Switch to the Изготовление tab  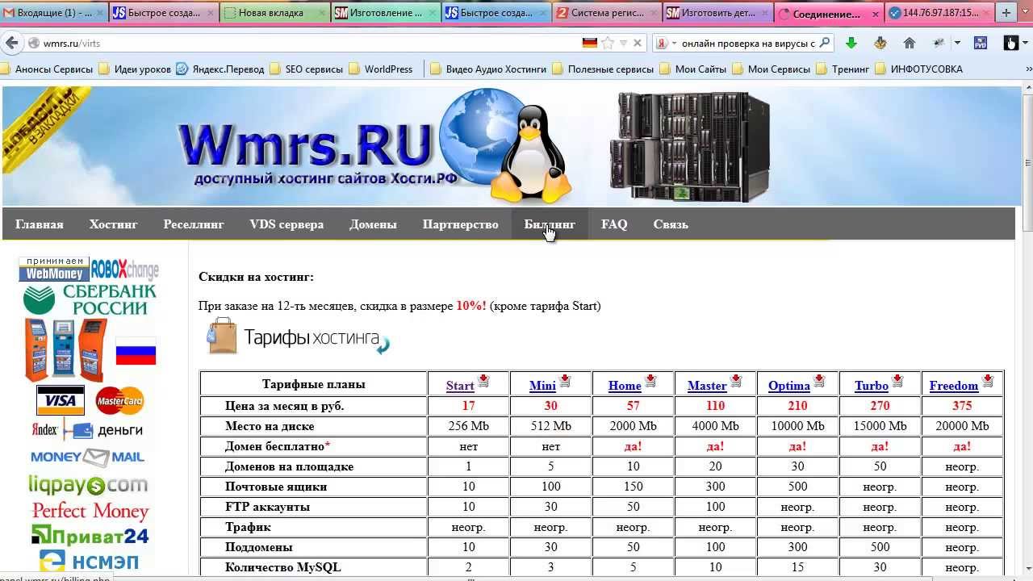point(386,13)
